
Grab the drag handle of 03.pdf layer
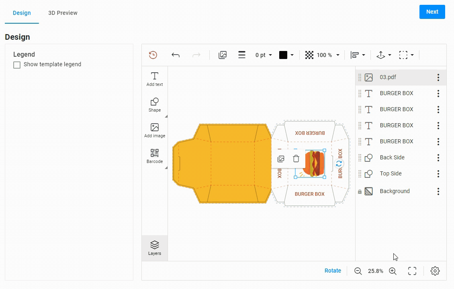360,77
